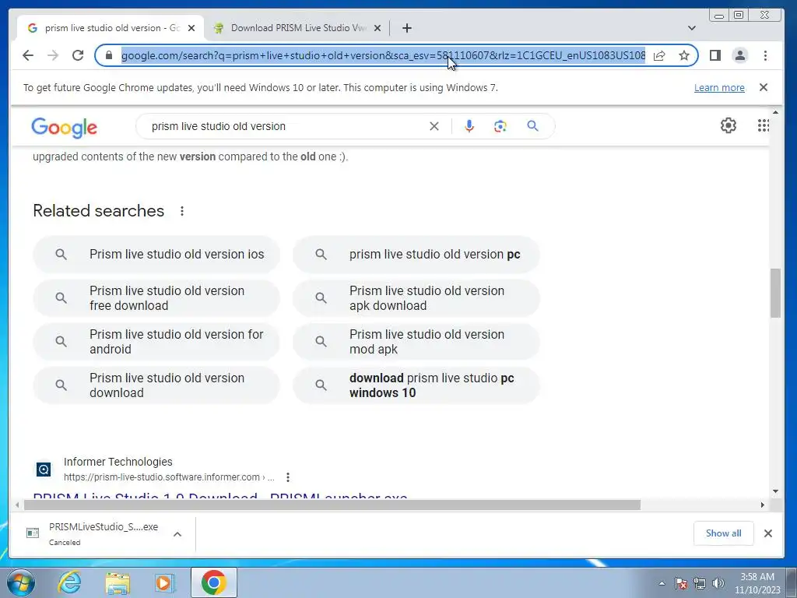
Task: Search download prism live studio pc windows 10
Action: click(x=416, y=385)
